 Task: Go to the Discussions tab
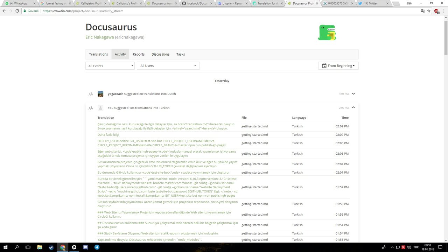(x=160, y=54)
